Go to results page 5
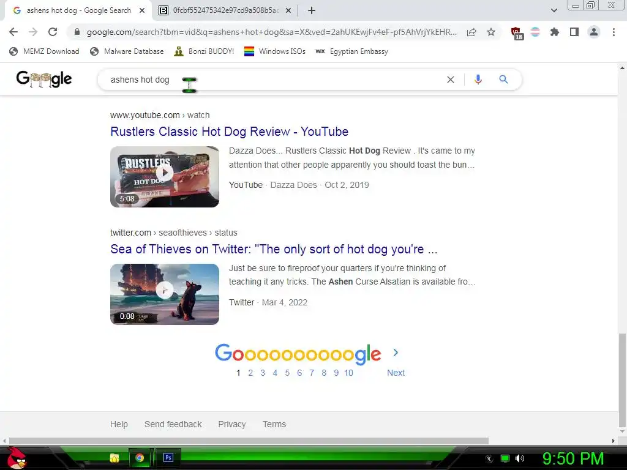This screenshot has width=627, height=470. tap(287, 373)
